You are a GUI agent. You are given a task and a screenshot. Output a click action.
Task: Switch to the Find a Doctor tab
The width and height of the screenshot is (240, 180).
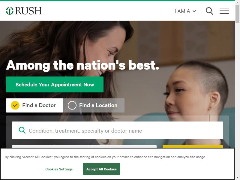tap(34, 106)
